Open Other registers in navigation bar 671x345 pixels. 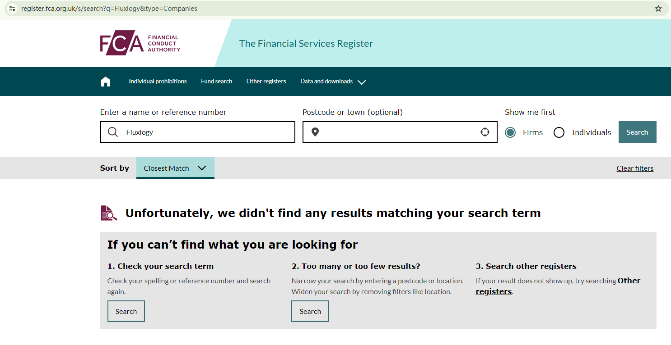click(x=266, y=82)
